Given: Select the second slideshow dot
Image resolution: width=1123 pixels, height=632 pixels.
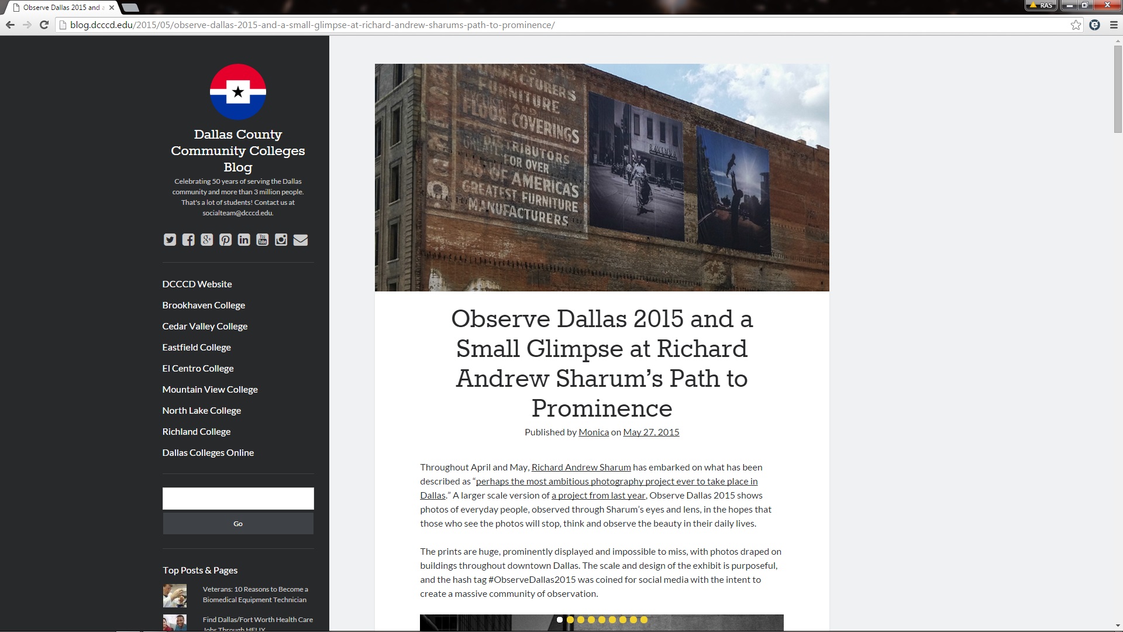Looking at the screenshot, I should pos(570,620).
